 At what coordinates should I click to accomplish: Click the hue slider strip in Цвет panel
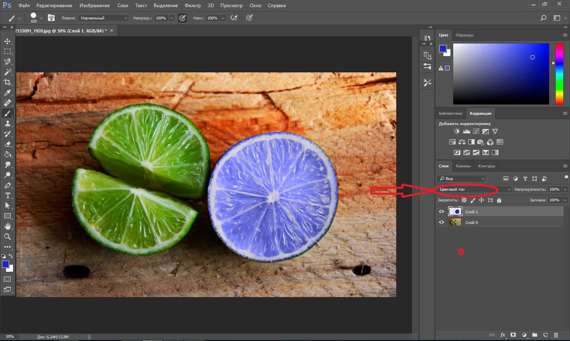pyautogui.click(x=559, y=74)
